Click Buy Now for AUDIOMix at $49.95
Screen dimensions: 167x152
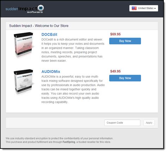point(125,78)
